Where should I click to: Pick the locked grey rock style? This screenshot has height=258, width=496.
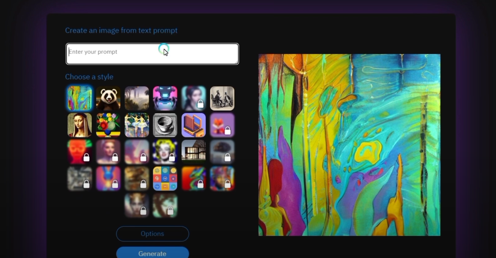pyautogui.click(x=222, y=152)
